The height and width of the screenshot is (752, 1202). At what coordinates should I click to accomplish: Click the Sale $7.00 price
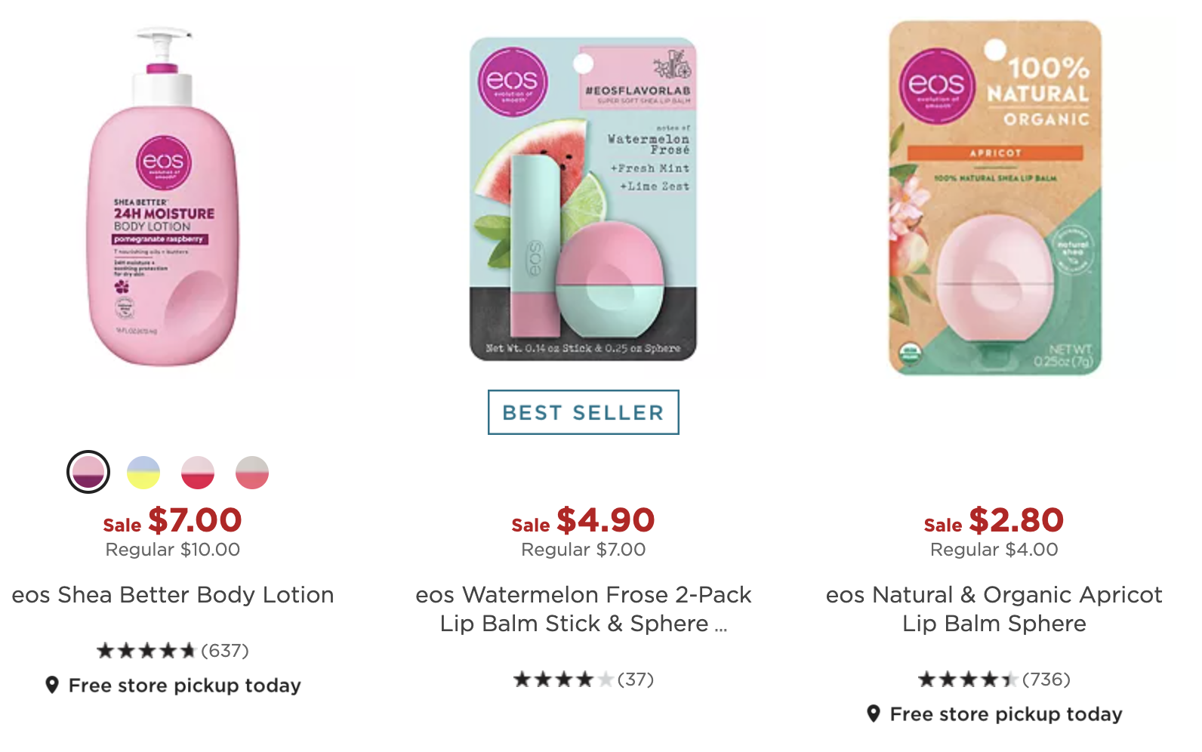pos(173,520)
